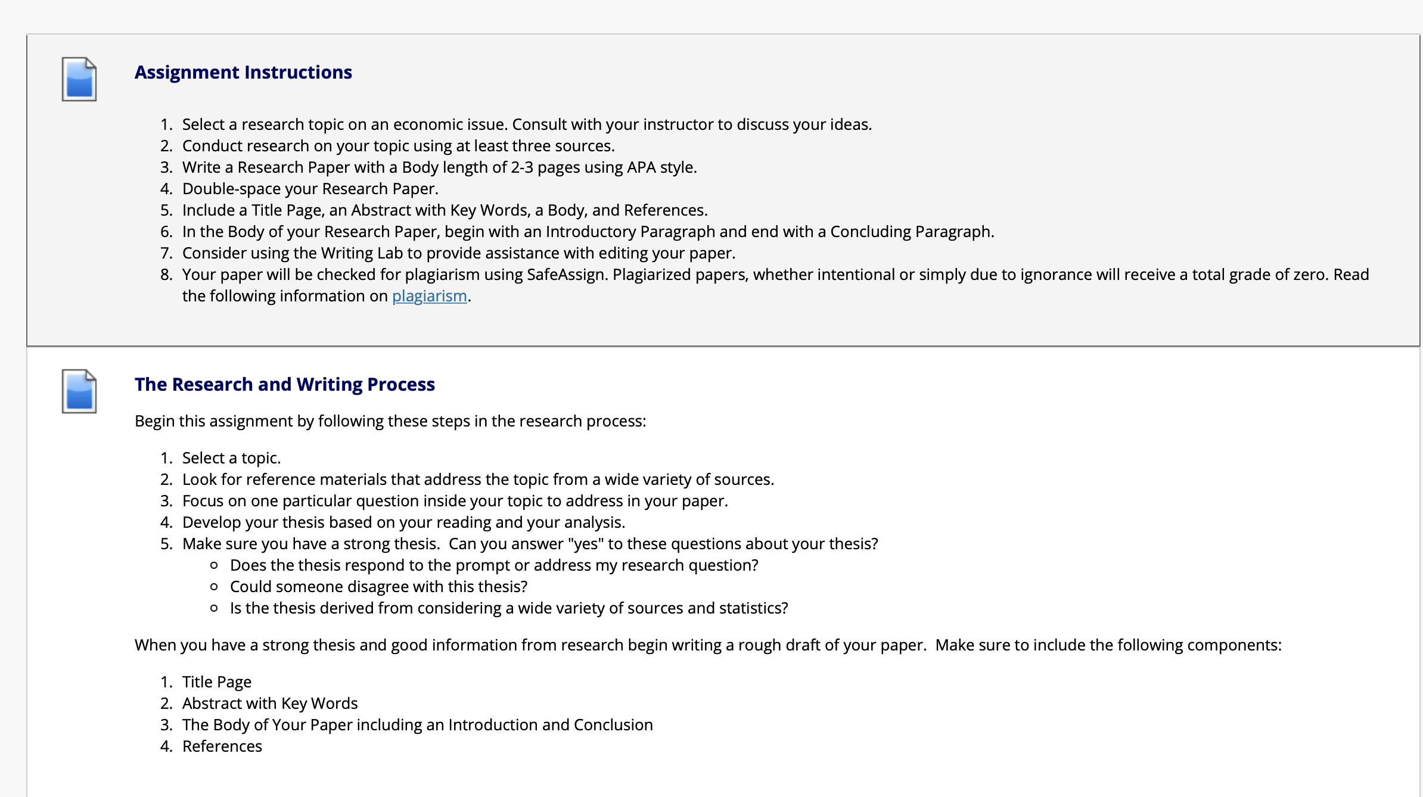Click the 'Select a topic.' list item

coord(231,458)
